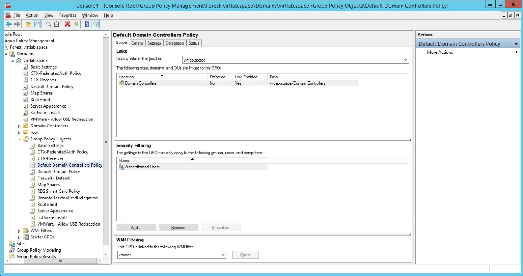523x276 pixels.
Task: Open the View menu
Action: 49,15
